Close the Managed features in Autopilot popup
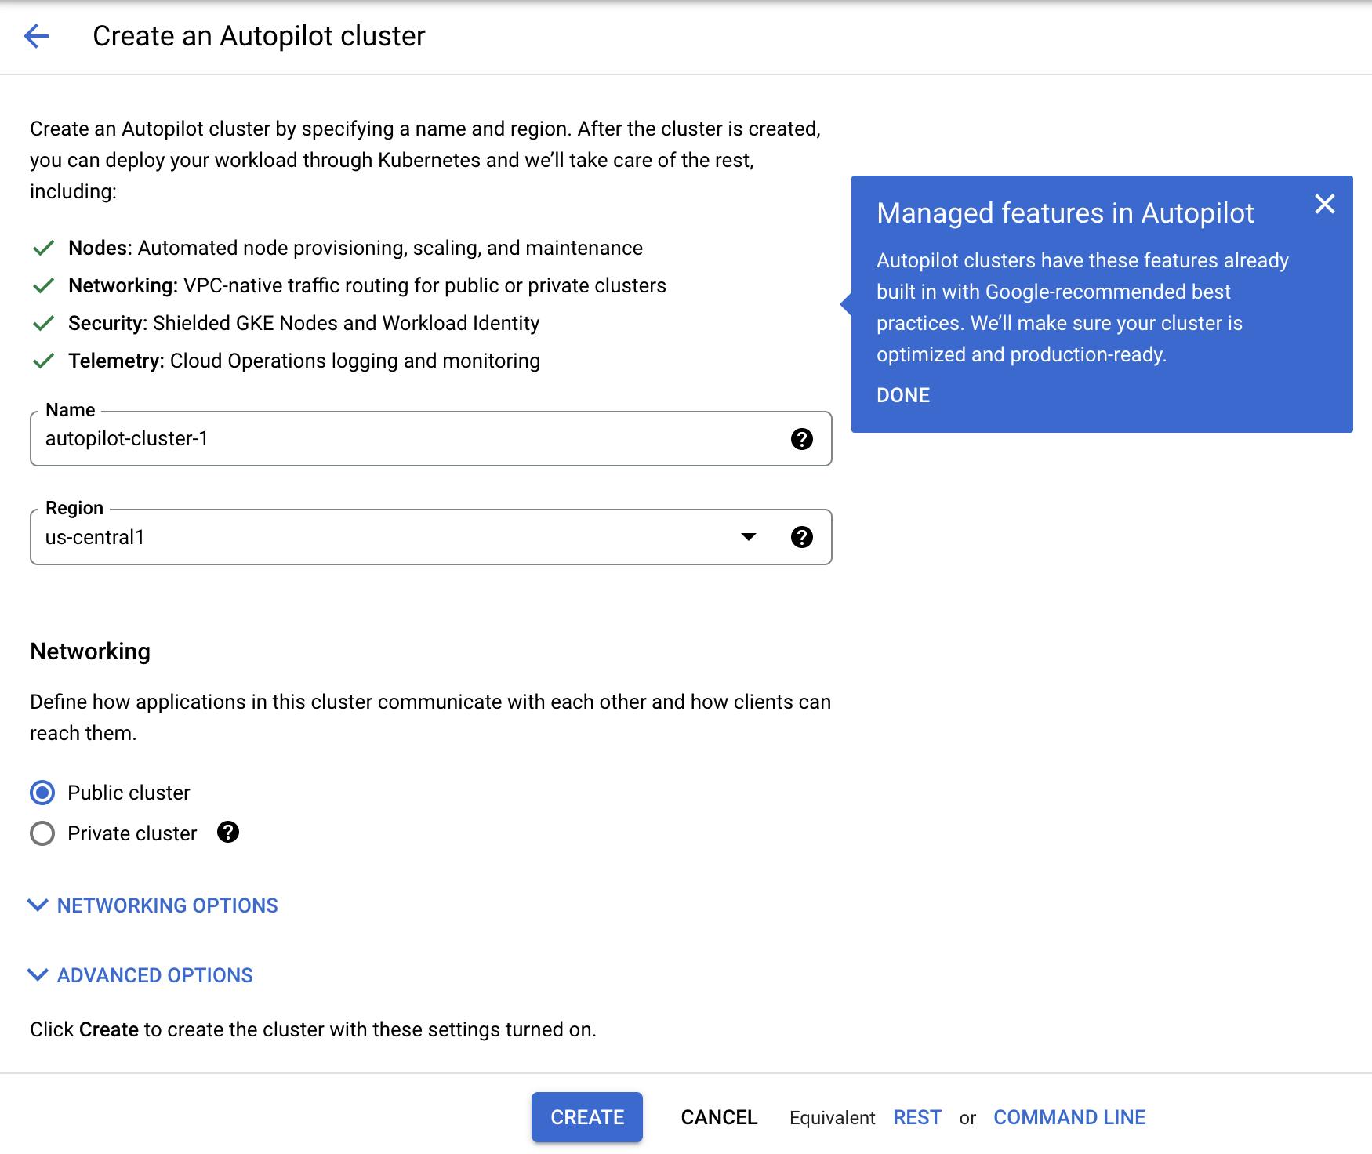This screenshot has width=1372, height=1154. (x=1324, y=205)
